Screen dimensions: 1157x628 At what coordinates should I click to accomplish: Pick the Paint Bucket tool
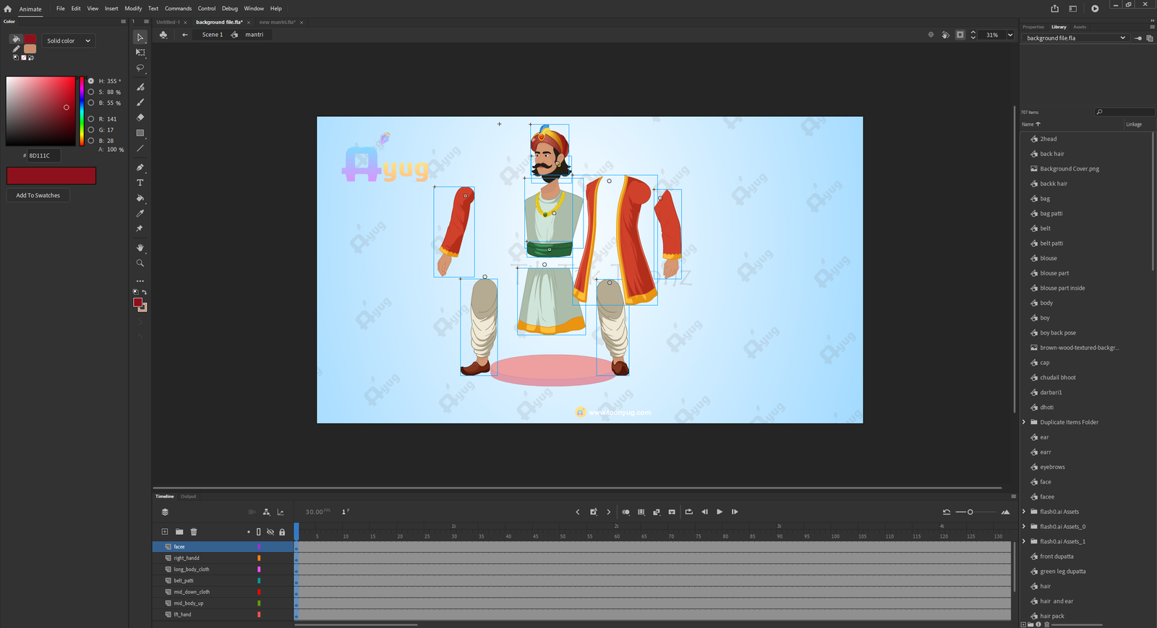140,198
